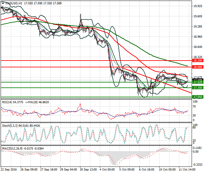Click the 29 Sep 04:00 time label
This screenshot has width=204, height=173.
(x=68, y=170)
